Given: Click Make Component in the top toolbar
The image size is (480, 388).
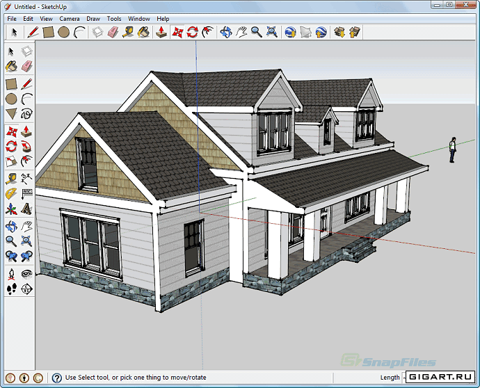Looking at the screenshot, I should point(97,32).
